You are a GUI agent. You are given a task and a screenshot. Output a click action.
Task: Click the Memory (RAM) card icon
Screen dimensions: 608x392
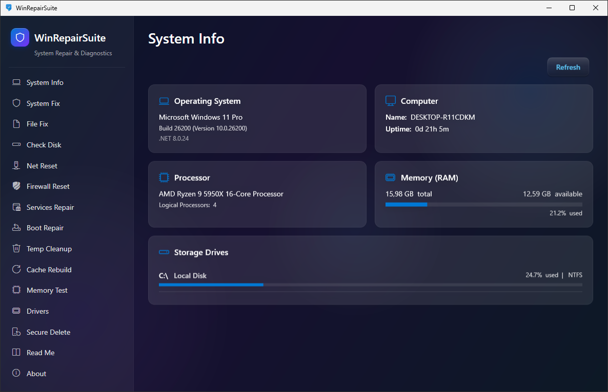tap(391, 178)
